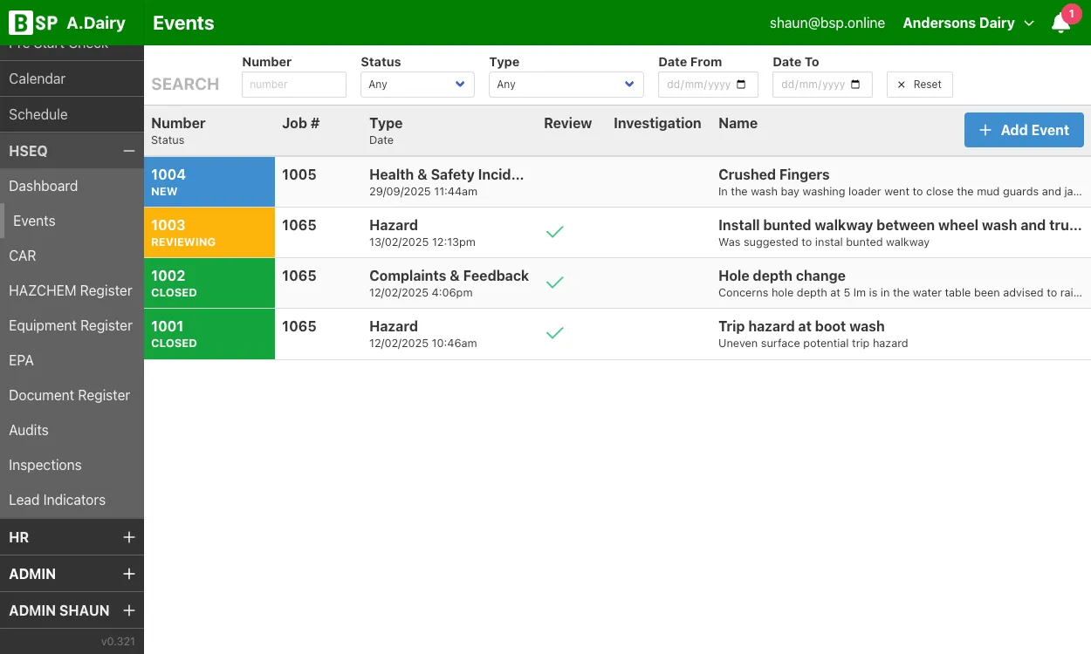Viewport: 1091px width, 654px height.
Task: Open the CAR sidebar item
Action: point(72,255)
